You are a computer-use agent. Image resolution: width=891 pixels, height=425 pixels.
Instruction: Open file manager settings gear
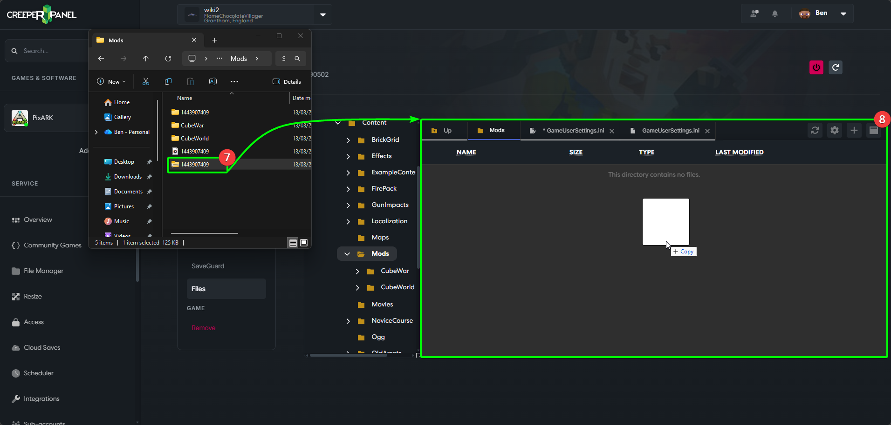834,131
